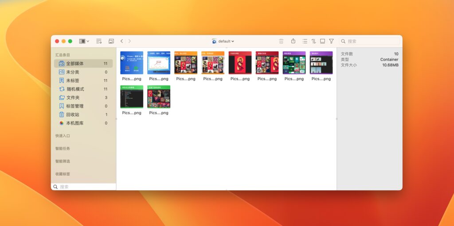This screenshot has height=226, width=454.
Task: Select 未标签 in the sidebar
Action: click(83, 80)
